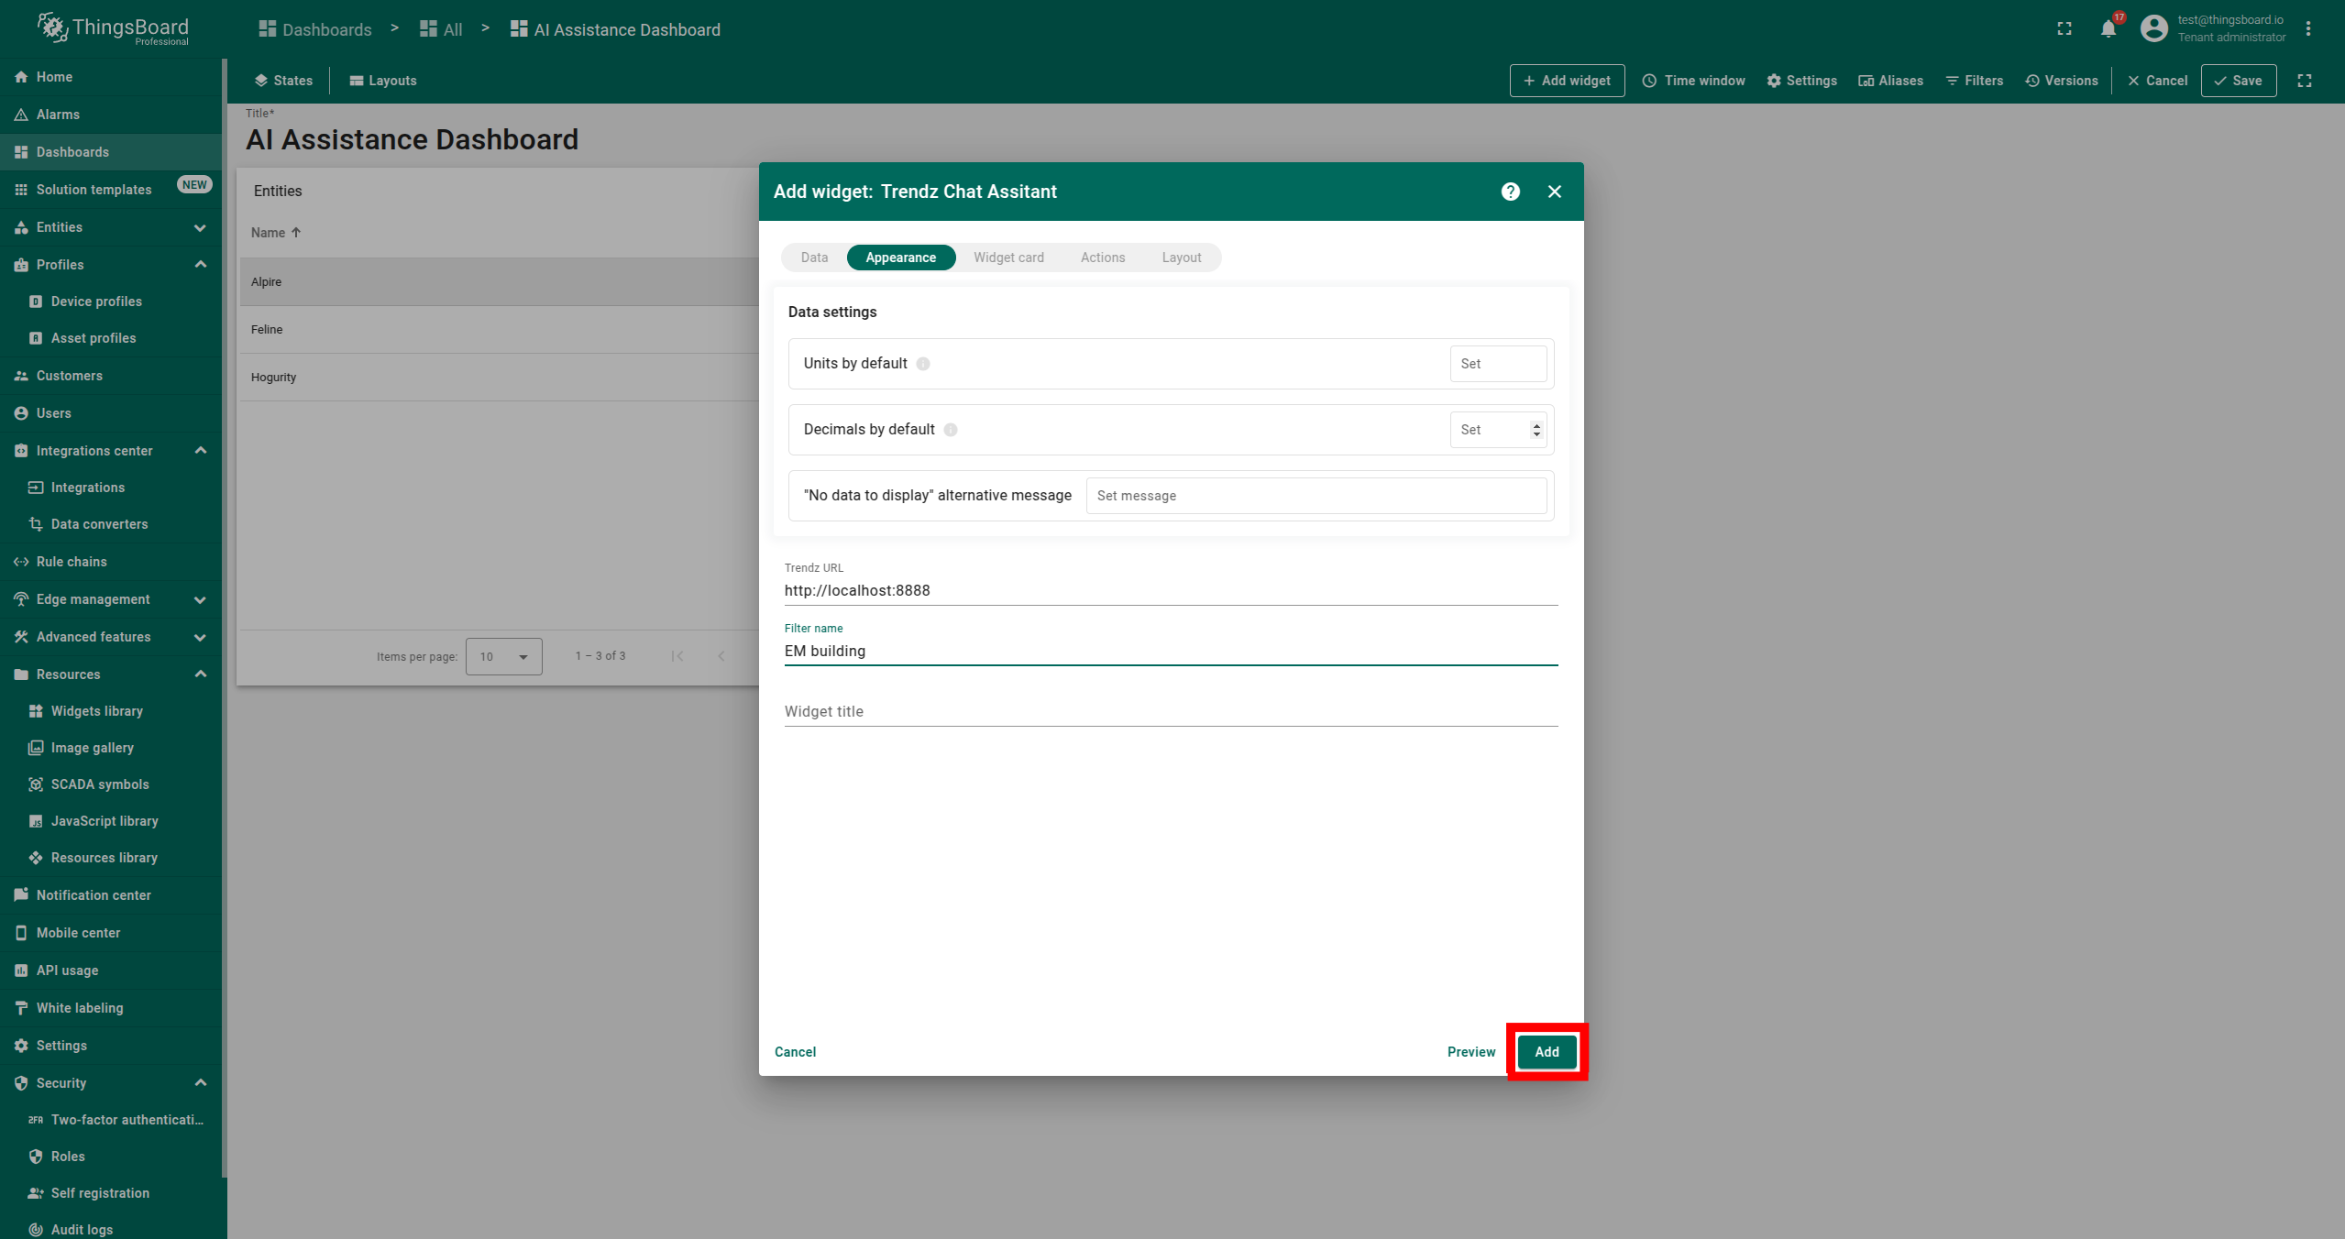2345x1239 pixels.
Task: Click the Units by default info icon
Action: [923, 364]
